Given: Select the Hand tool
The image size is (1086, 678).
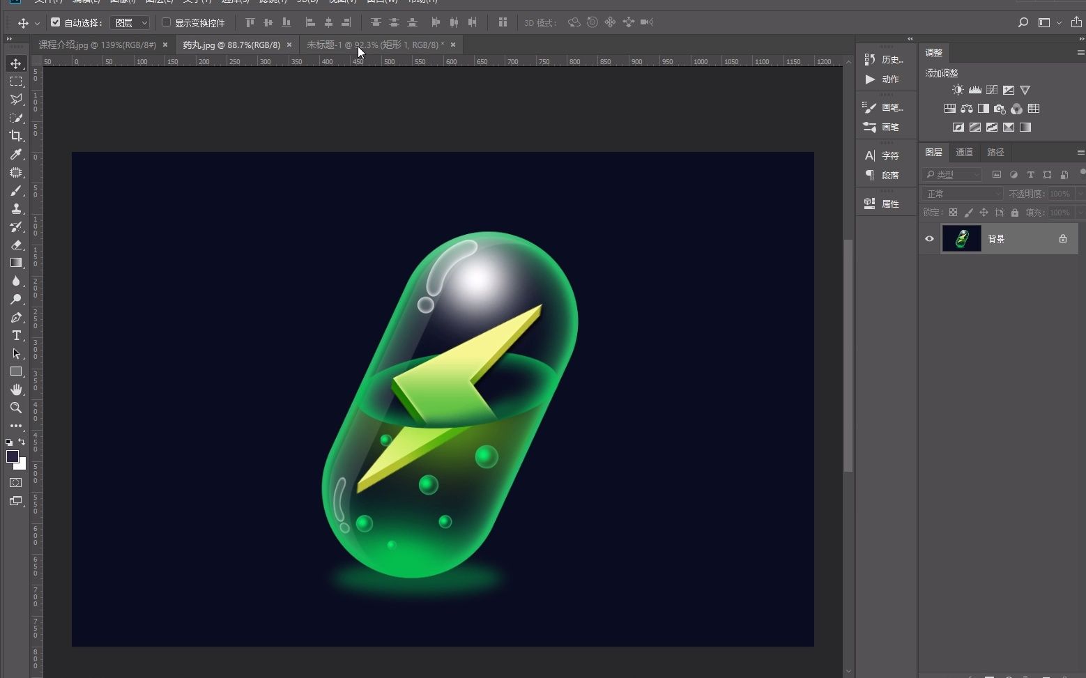Looking at the screenshot, I should point(15,390).
